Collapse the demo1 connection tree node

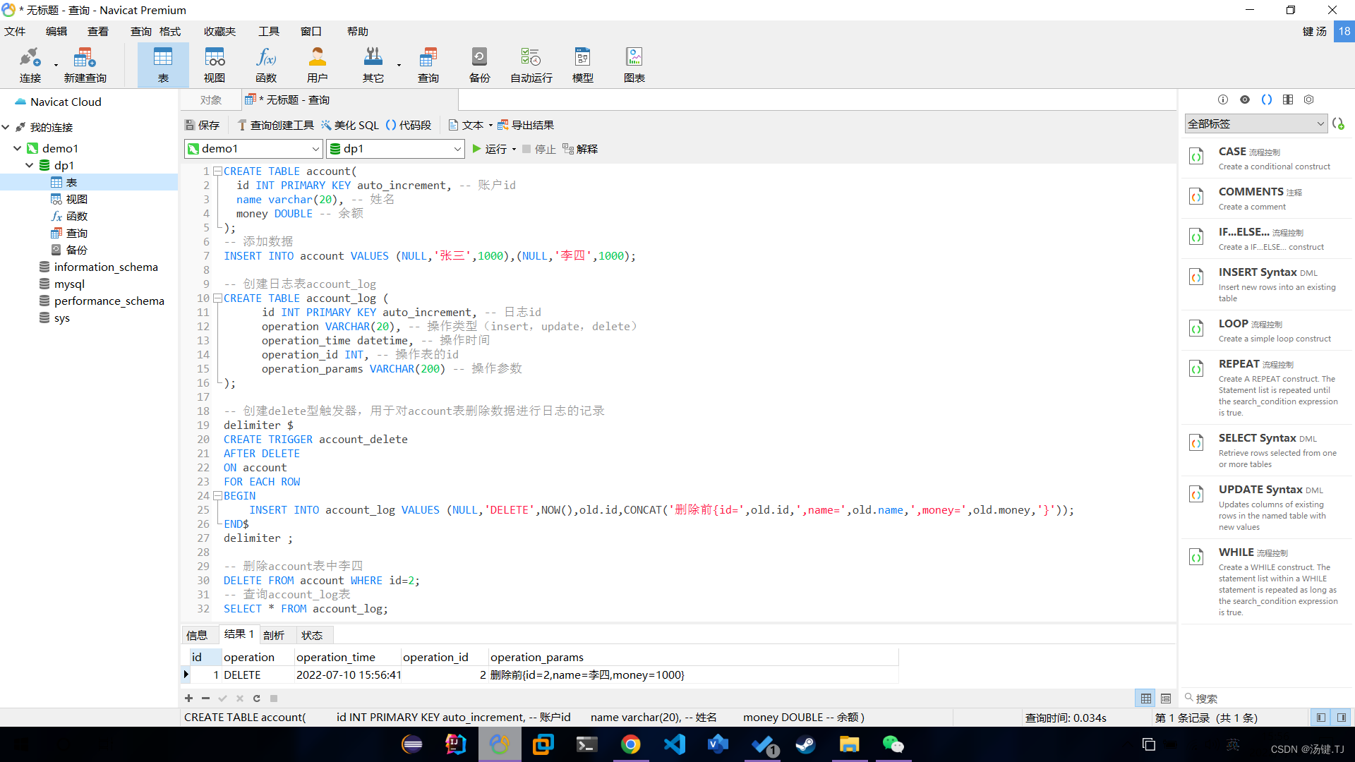[x=17, y=148]
